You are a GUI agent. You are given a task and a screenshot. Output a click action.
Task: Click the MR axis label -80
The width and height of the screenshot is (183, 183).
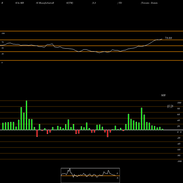(179, 156)
